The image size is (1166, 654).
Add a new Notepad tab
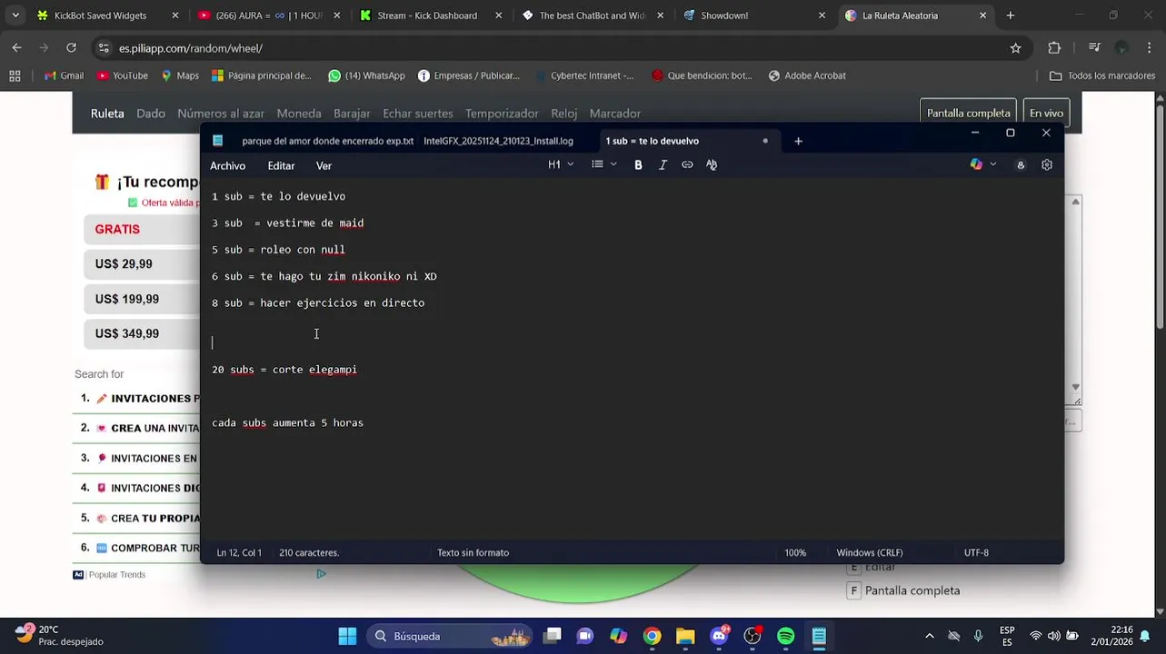798,141
